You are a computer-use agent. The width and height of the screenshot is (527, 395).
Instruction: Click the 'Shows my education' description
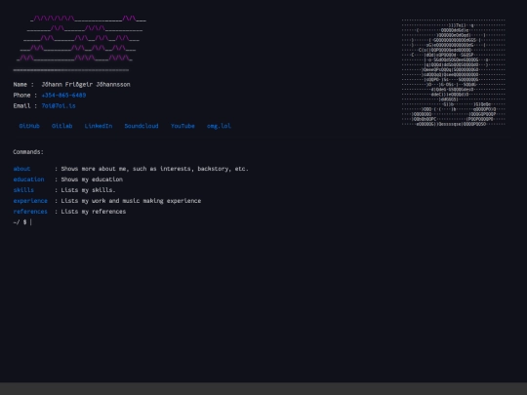click(92, 179)
